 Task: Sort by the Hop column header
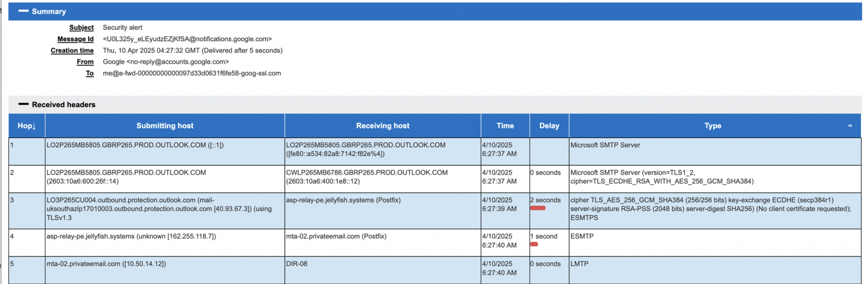coord(26,126)
